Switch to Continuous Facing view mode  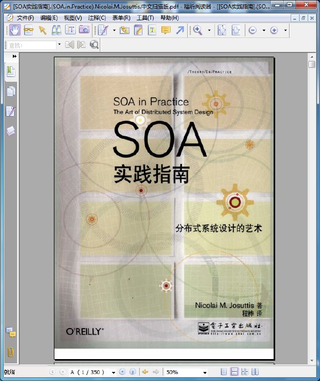pos(245,372)
